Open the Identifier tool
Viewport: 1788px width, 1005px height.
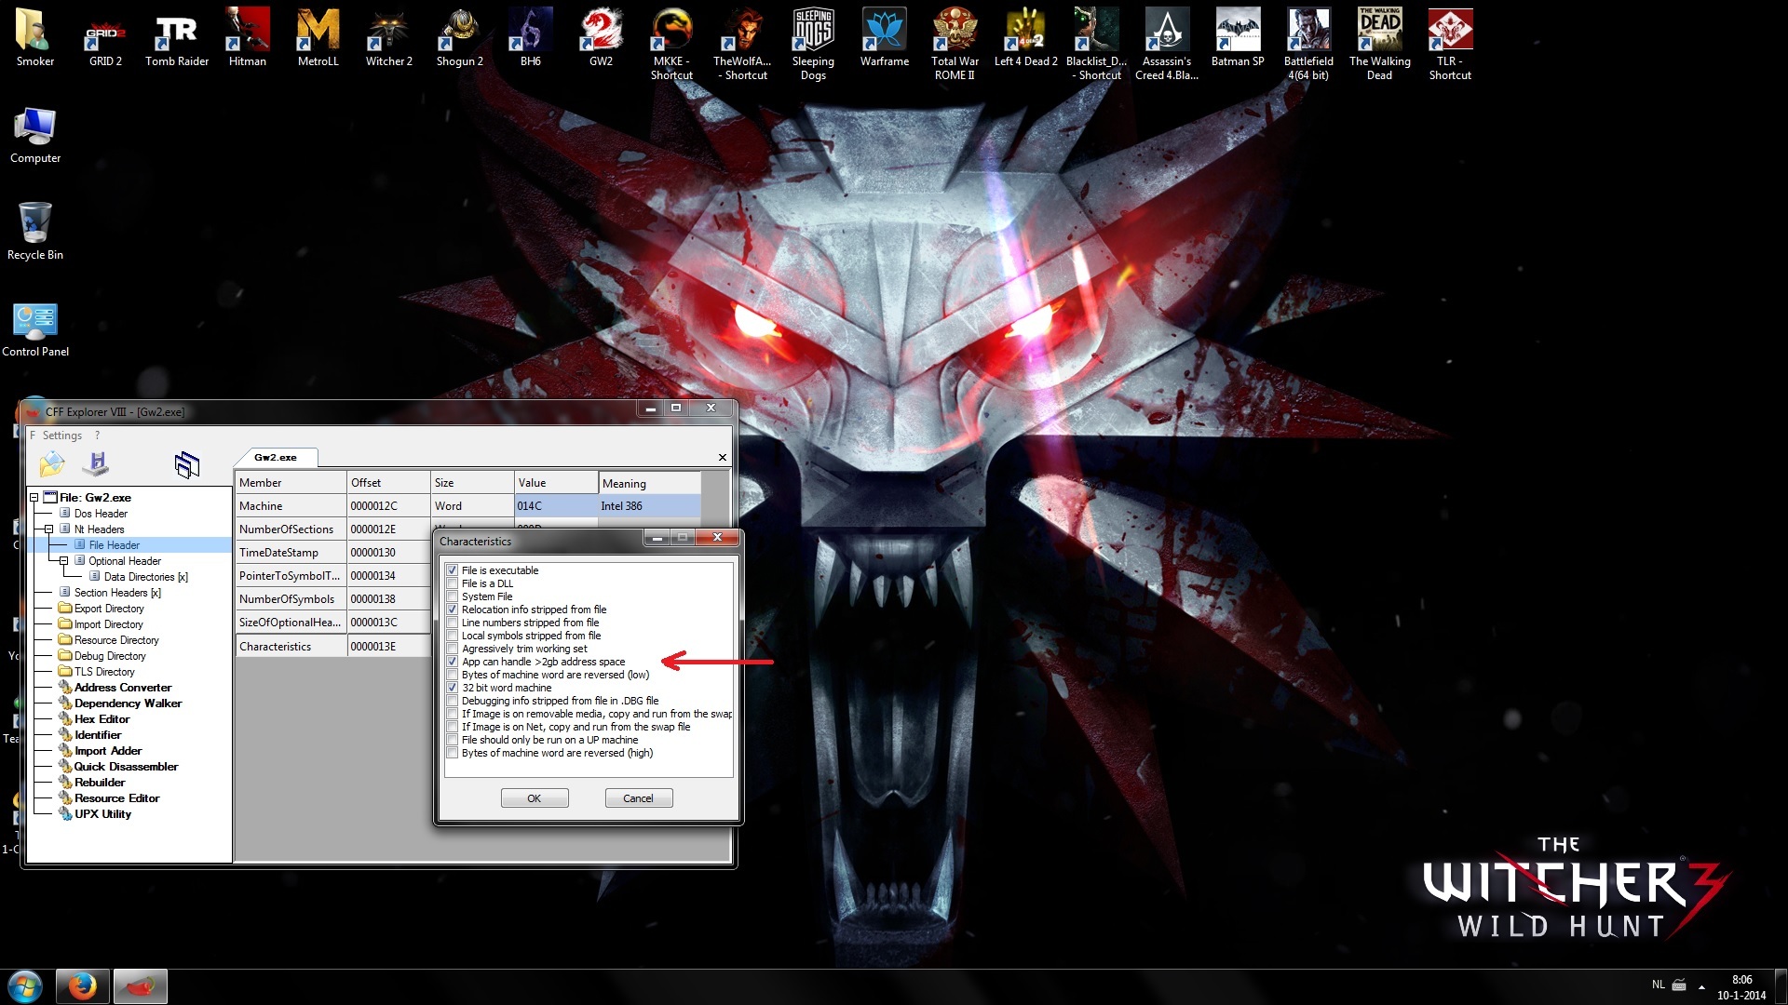click(98, 735)
